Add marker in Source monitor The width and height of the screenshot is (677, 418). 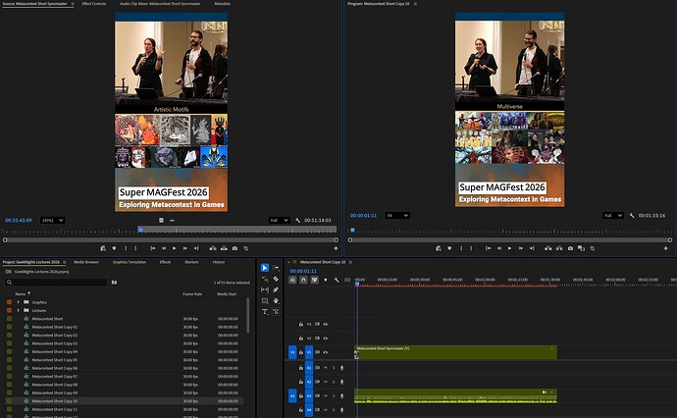coord(114,248)
